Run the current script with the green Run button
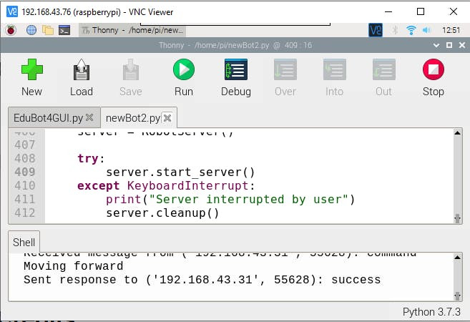Image resolution: width=470 pixels, height=322 pixels. click(184, 69)
